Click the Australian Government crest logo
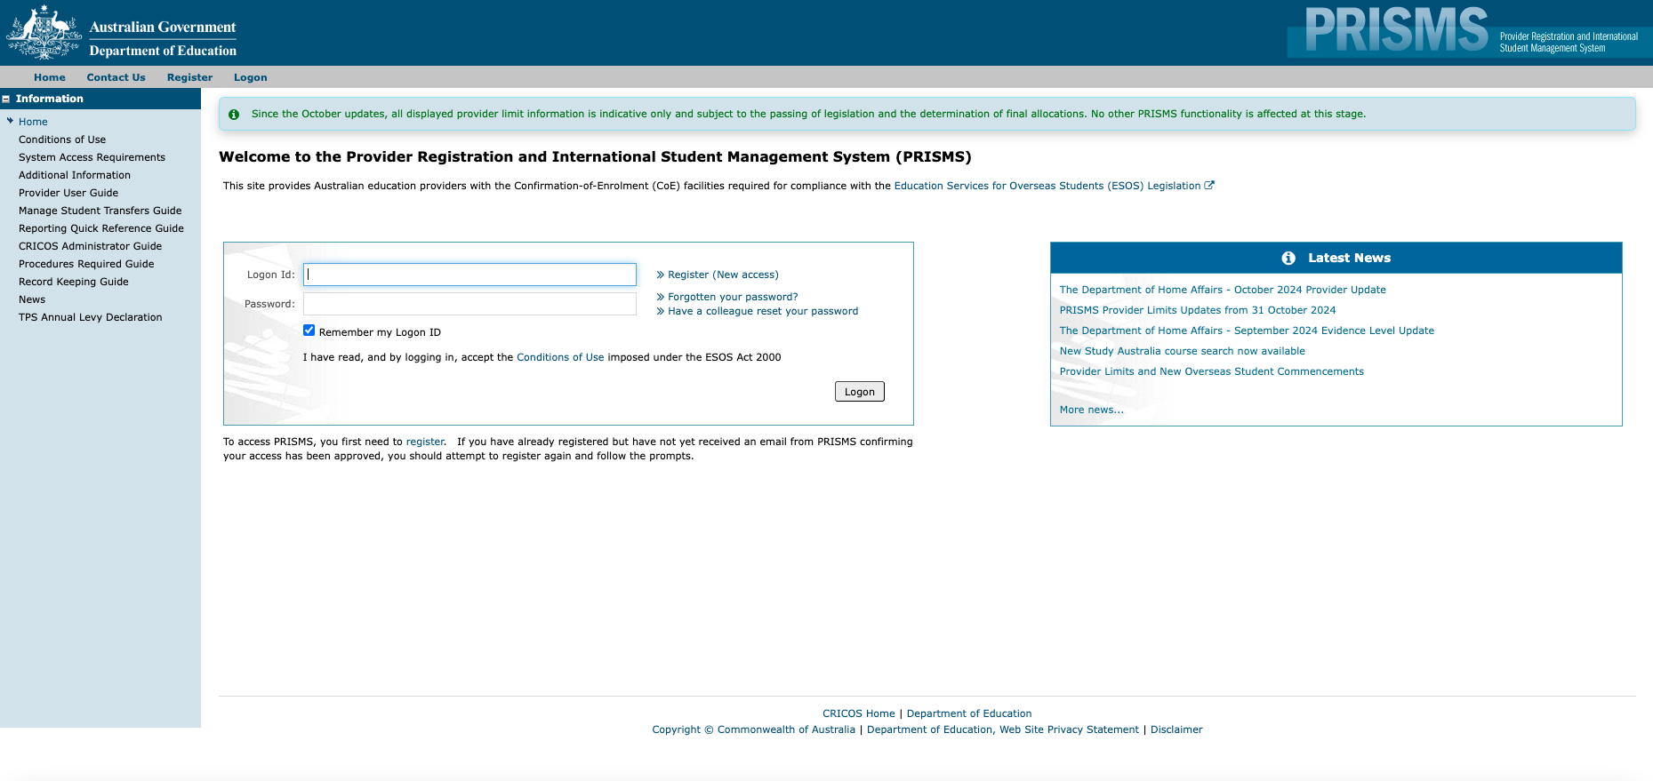This screenshot has height=781, width=1653. [44, 33]
